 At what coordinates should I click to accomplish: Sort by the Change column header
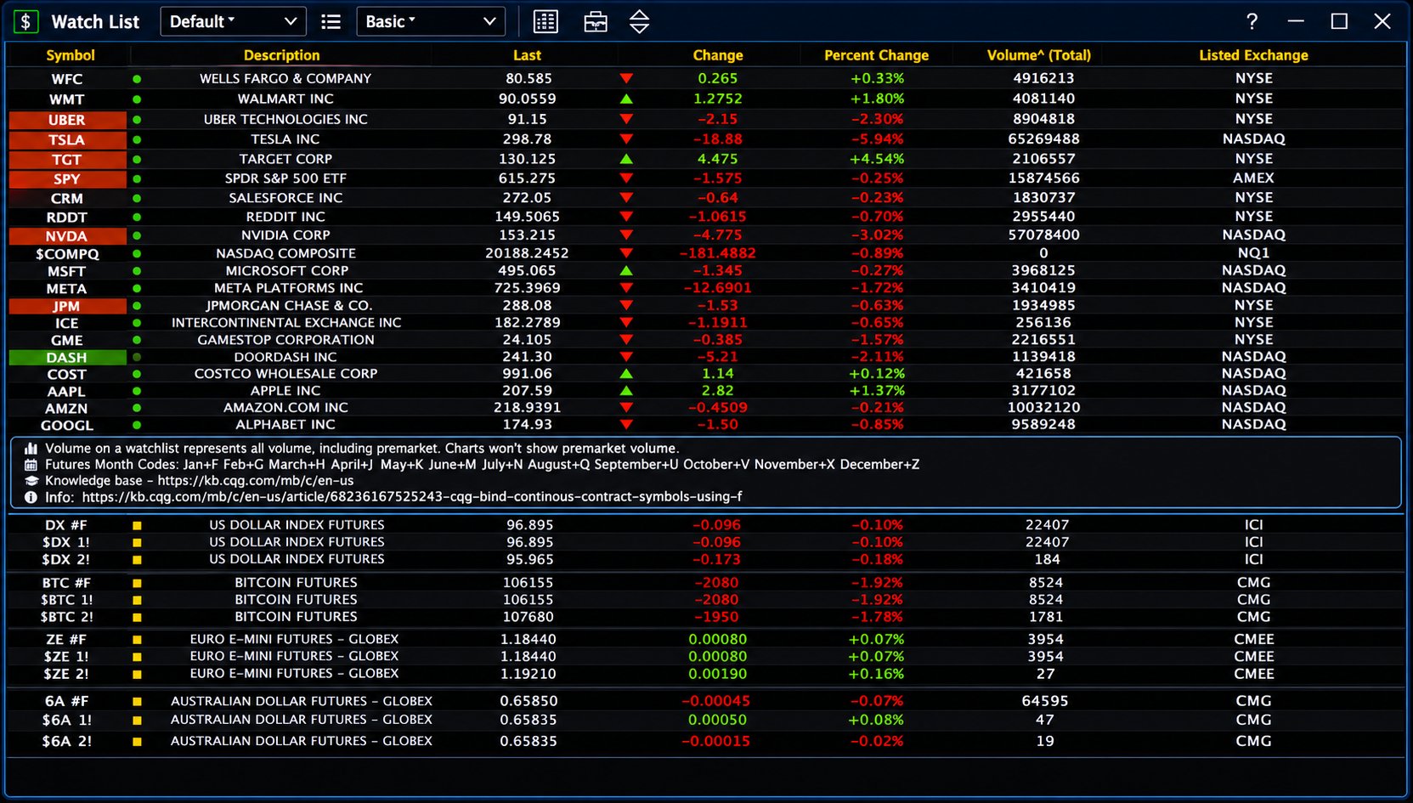[x=718, y=55]
